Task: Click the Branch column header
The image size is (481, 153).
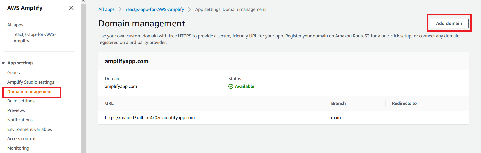Action: 338,103
